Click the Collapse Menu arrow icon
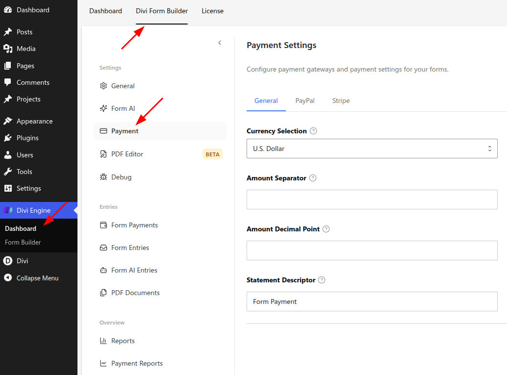507x375 pixels. click(x=8, y=277)
